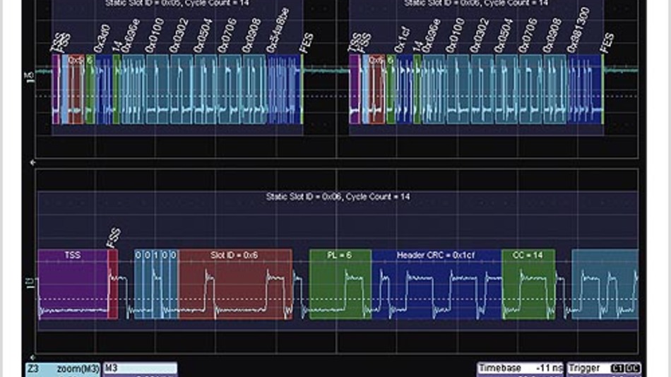Select the green PL = 6 block

pyautogui.click(x=340, y=284)
